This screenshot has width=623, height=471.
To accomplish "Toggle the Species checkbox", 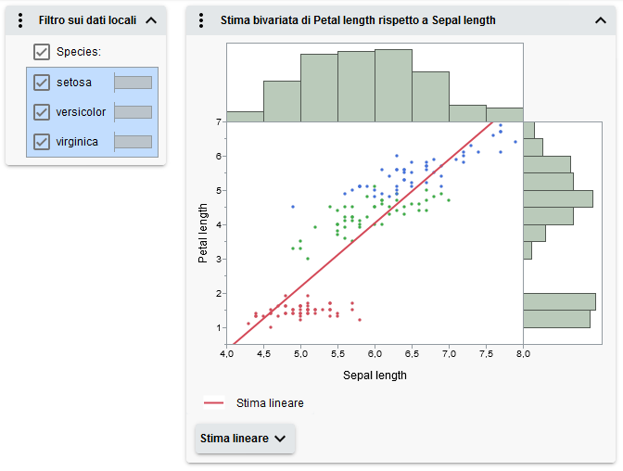I will point(42,52).
